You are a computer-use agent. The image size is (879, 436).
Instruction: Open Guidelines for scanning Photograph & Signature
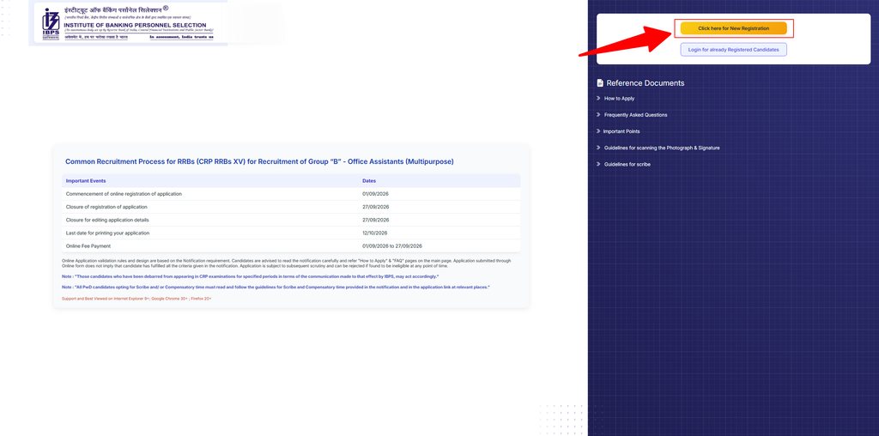click(662, 148)
